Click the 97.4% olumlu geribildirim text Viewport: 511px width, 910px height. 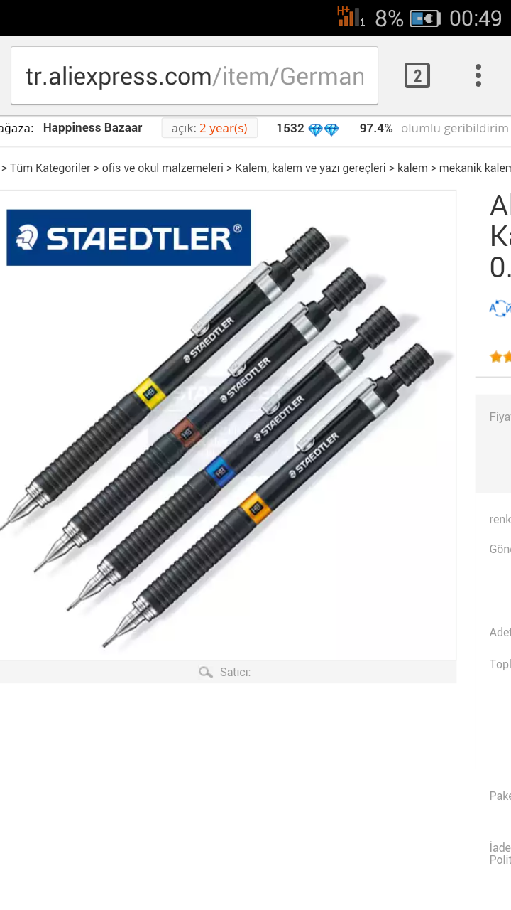click(434, 128)
